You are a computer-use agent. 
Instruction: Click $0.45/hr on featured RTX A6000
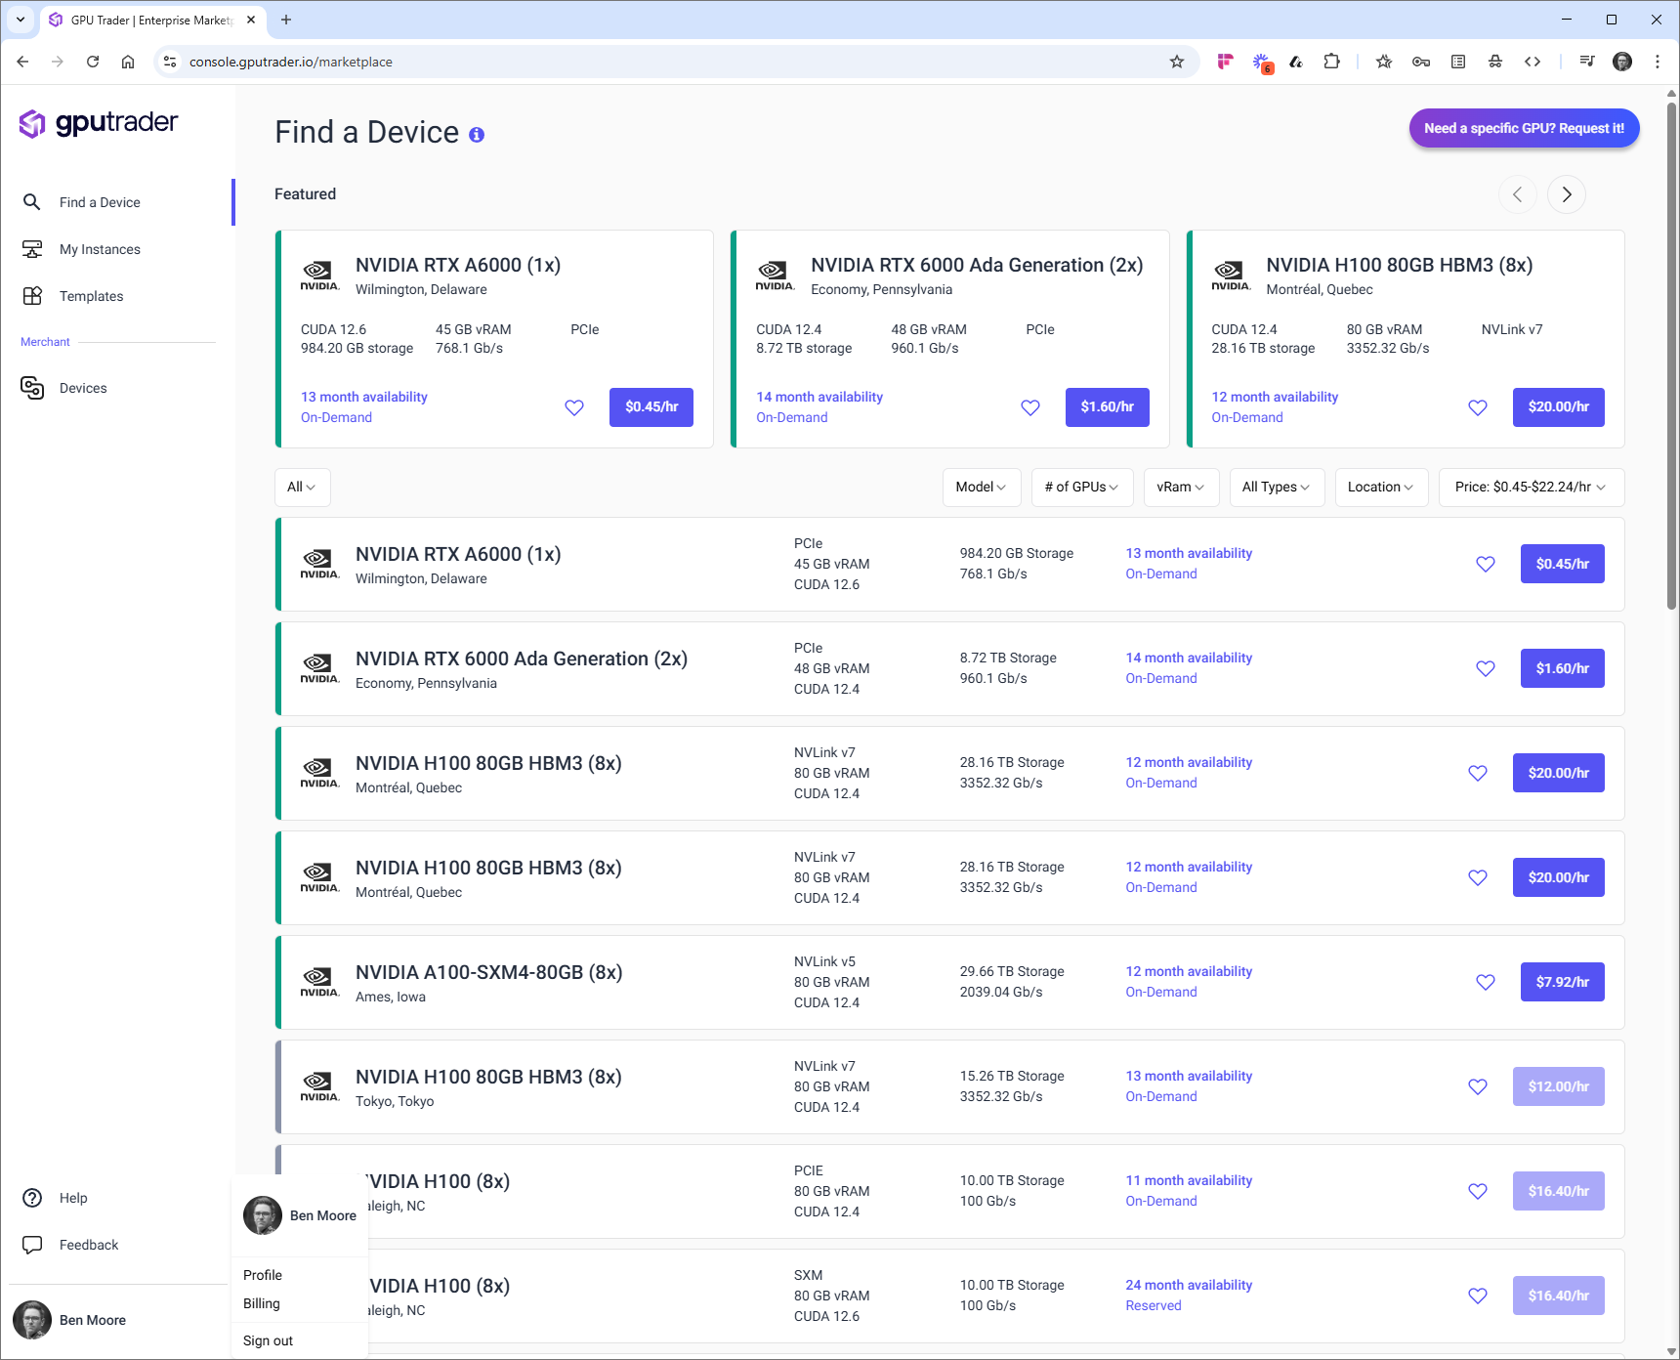pos(651,407)
